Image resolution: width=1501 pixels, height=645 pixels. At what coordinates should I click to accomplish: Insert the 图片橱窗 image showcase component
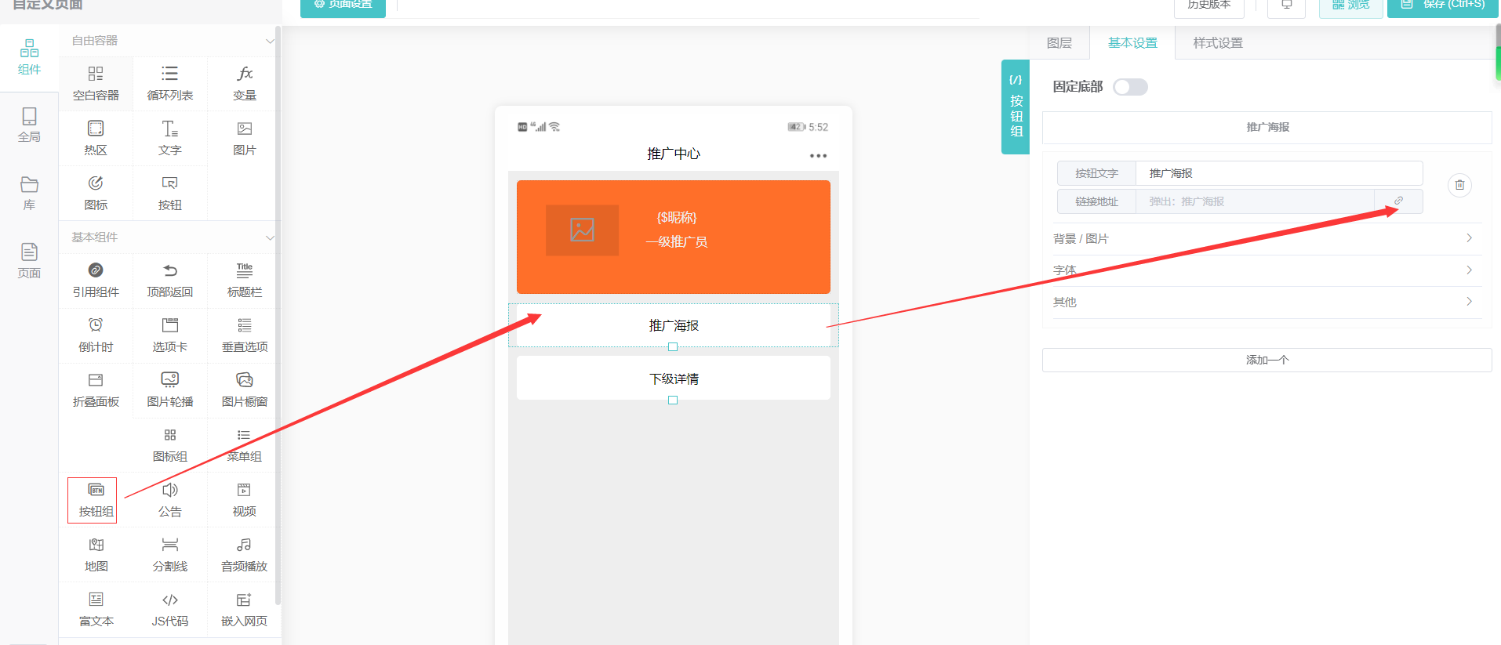point(245,390)
